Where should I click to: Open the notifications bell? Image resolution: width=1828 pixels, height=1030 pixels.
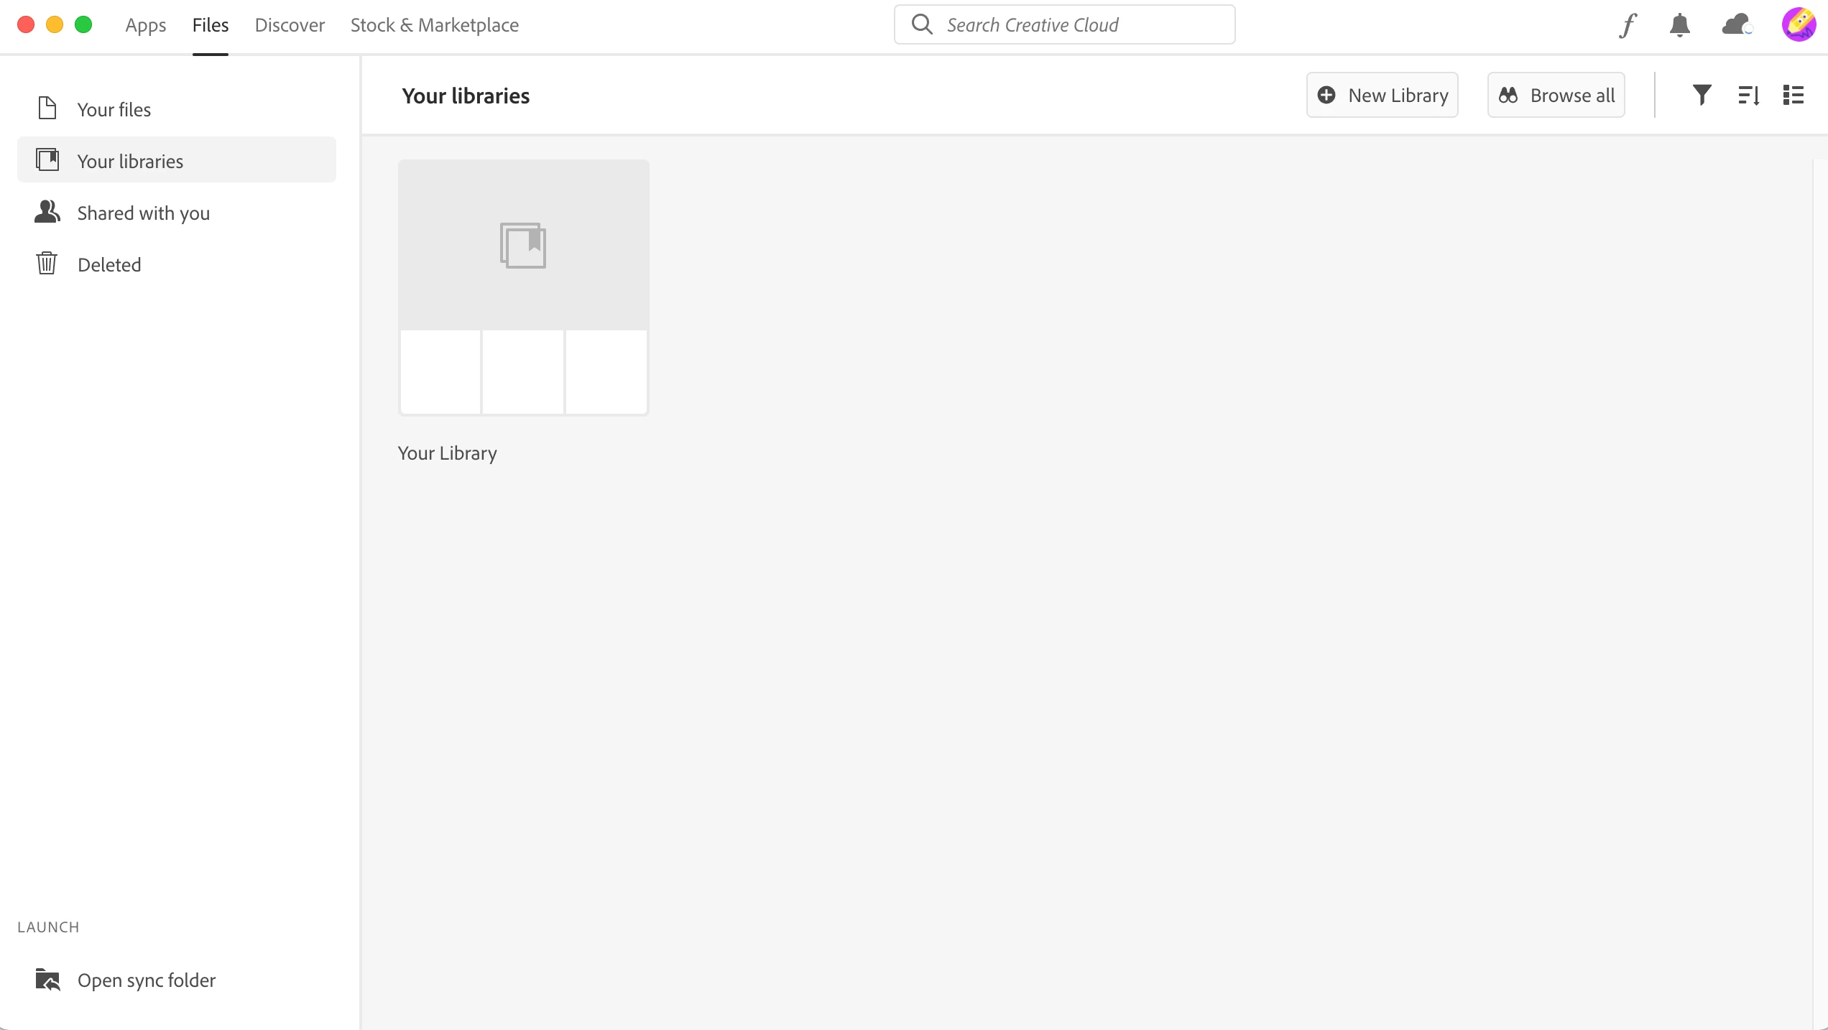1679,25
